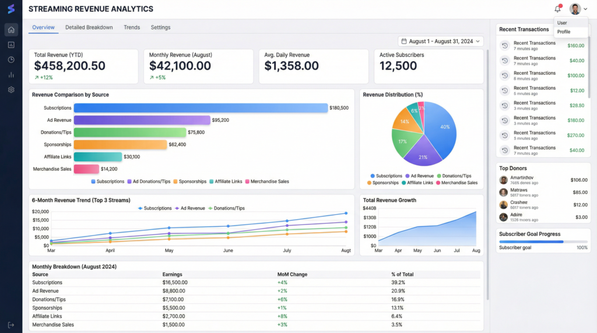This screenshot has height=333, width=597.
Task: Click the chevron next to the user avatar
Action: click(x=585, y=9)
